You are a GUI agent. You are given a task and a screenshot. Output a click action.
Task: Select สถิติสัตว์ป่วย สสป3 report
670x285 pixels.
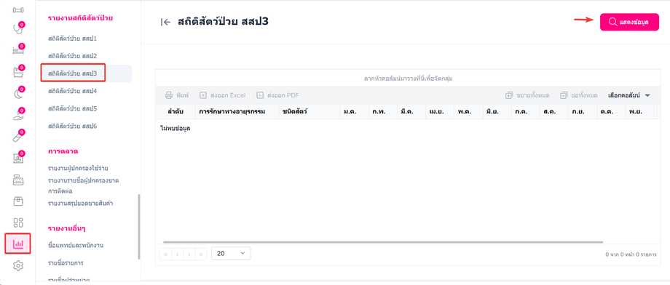click(x=73, y=73)
